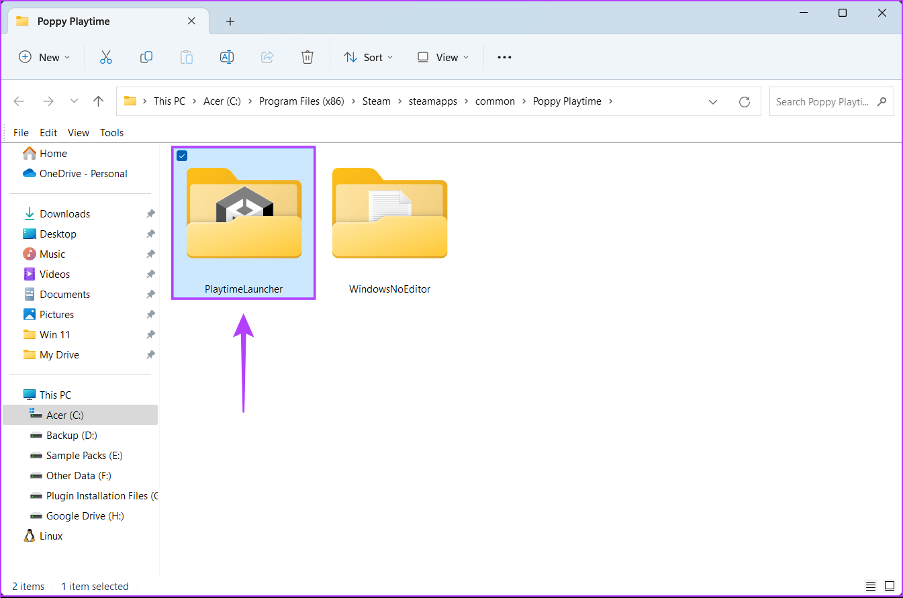Click the pin icon beside Win 11
903x598 pixels.
coord(150,335)
